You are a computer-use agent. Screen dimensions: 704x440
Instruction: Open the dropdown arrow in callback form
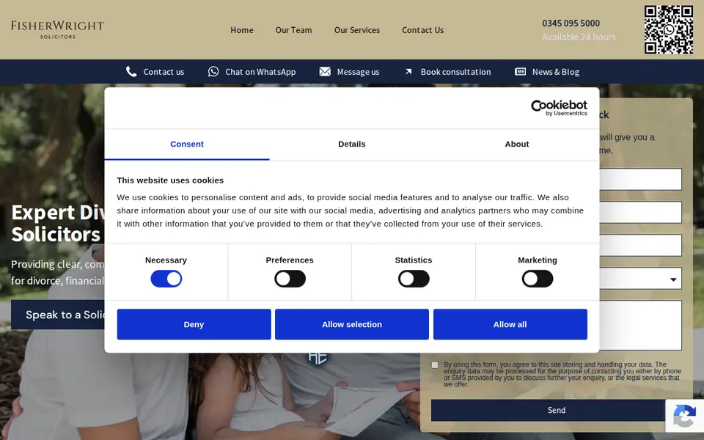point(673,279)
